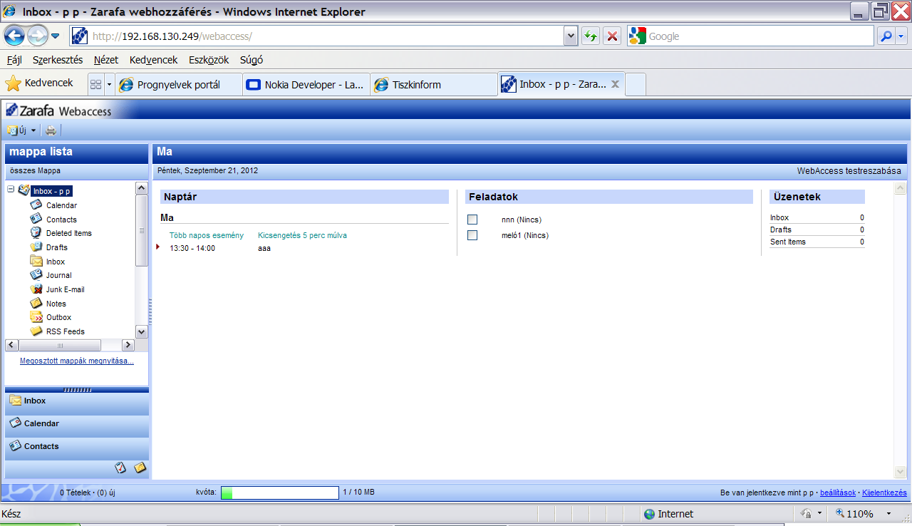Screen dimensions: 912x526
Task: Open the Outbox folder icon
Action: point(36,317)
